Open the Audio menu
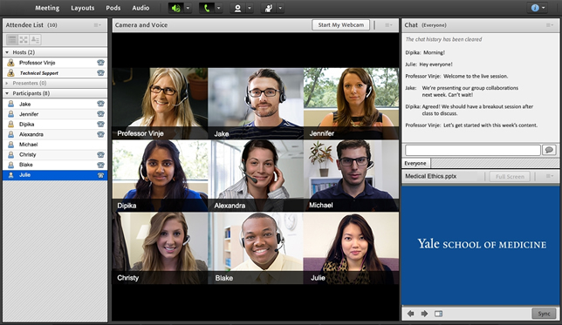The height and width of the screenshot is (325, 562). 140,8
